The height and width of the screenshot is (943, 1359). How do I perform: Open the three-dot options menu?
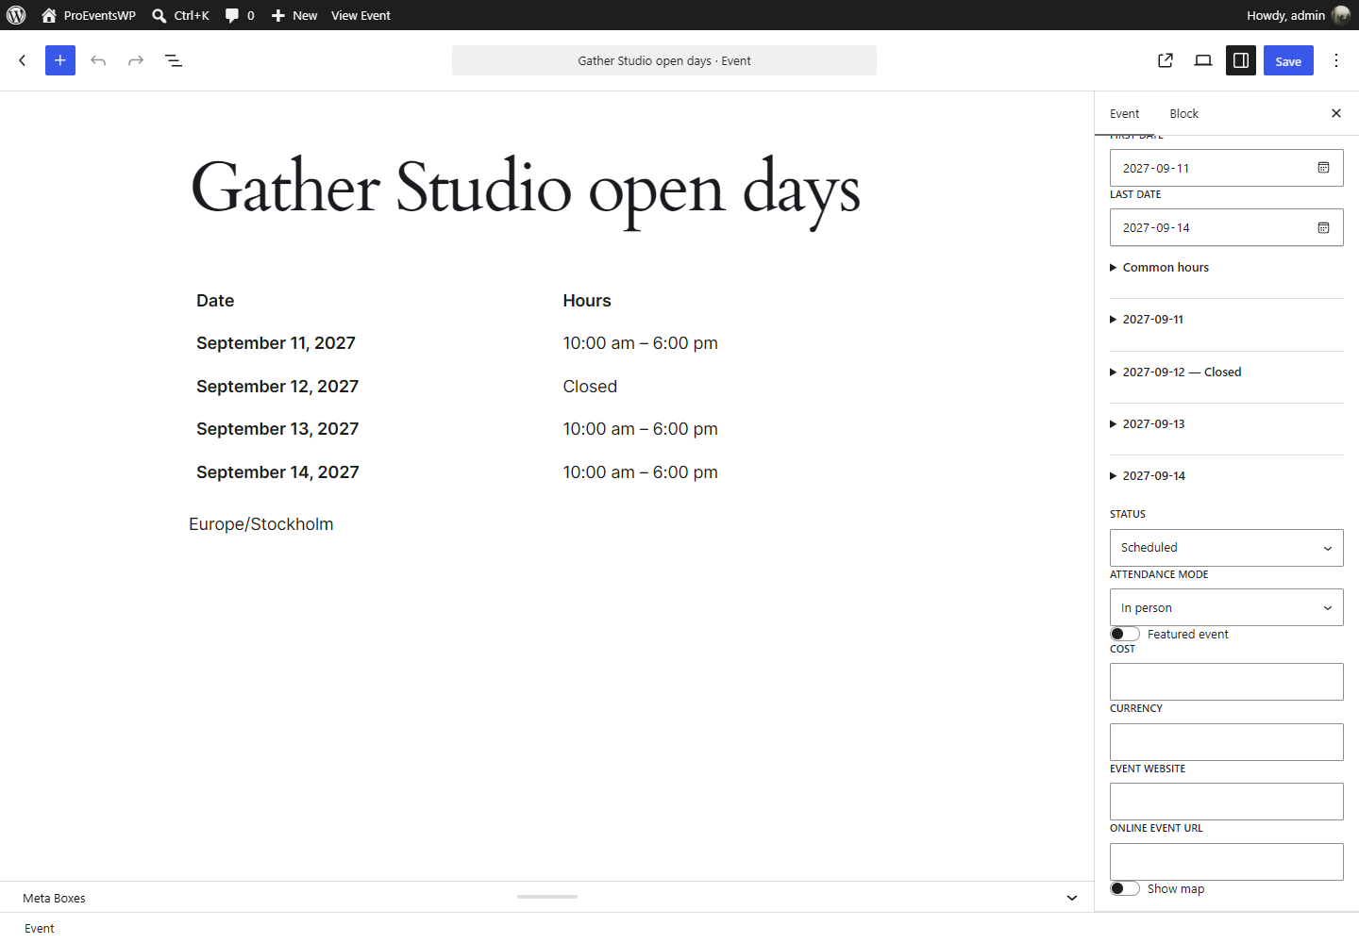point(1336,60)
